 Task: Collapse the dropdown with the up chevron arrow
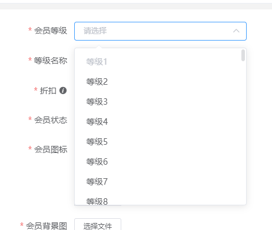236,31
